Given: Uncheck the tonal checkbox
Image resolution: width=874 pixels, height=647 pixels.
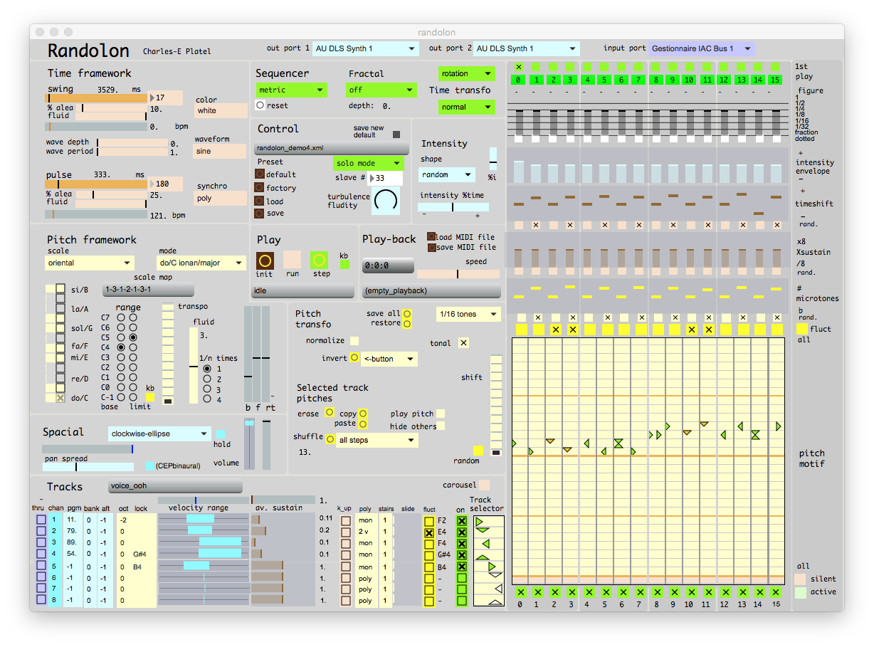Looking at the screenshot, I should tap(463, 343).
